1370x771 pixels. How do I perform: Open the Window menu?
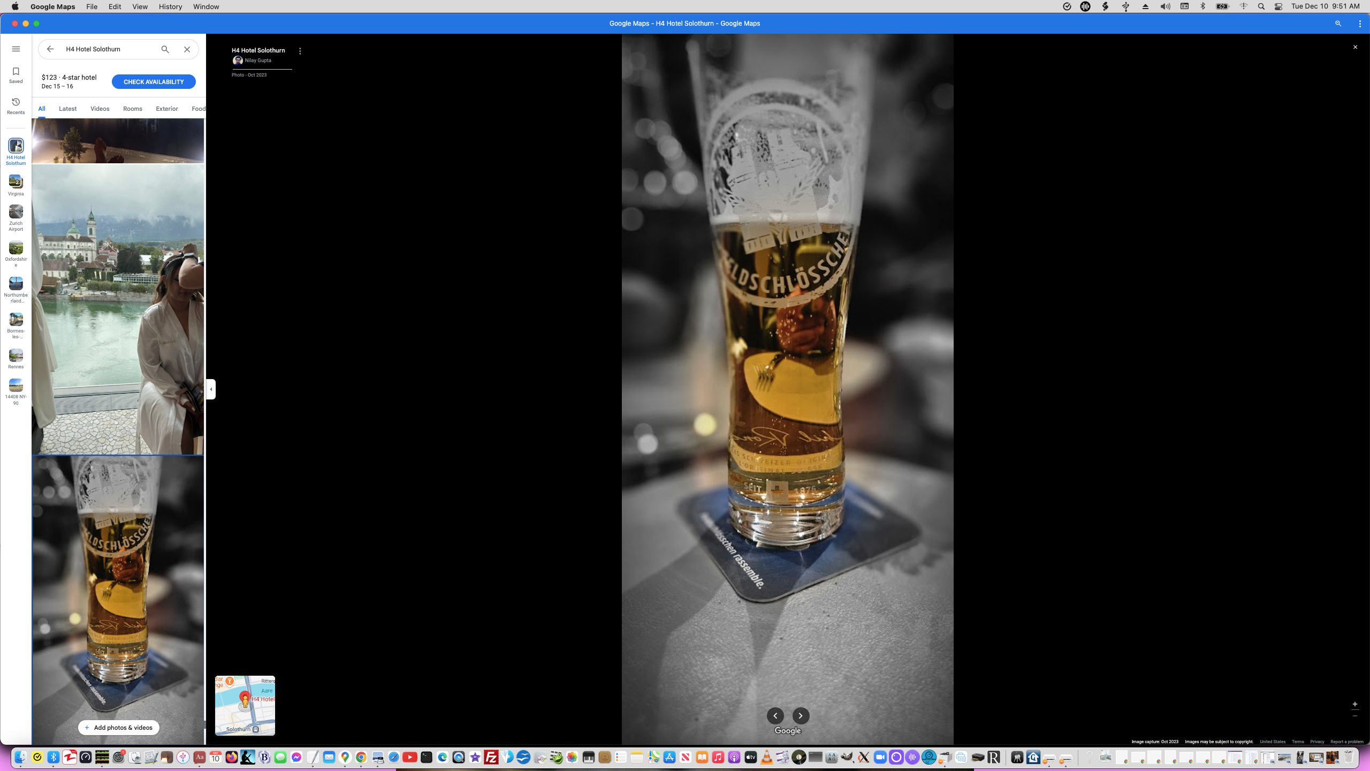(205, 6)
